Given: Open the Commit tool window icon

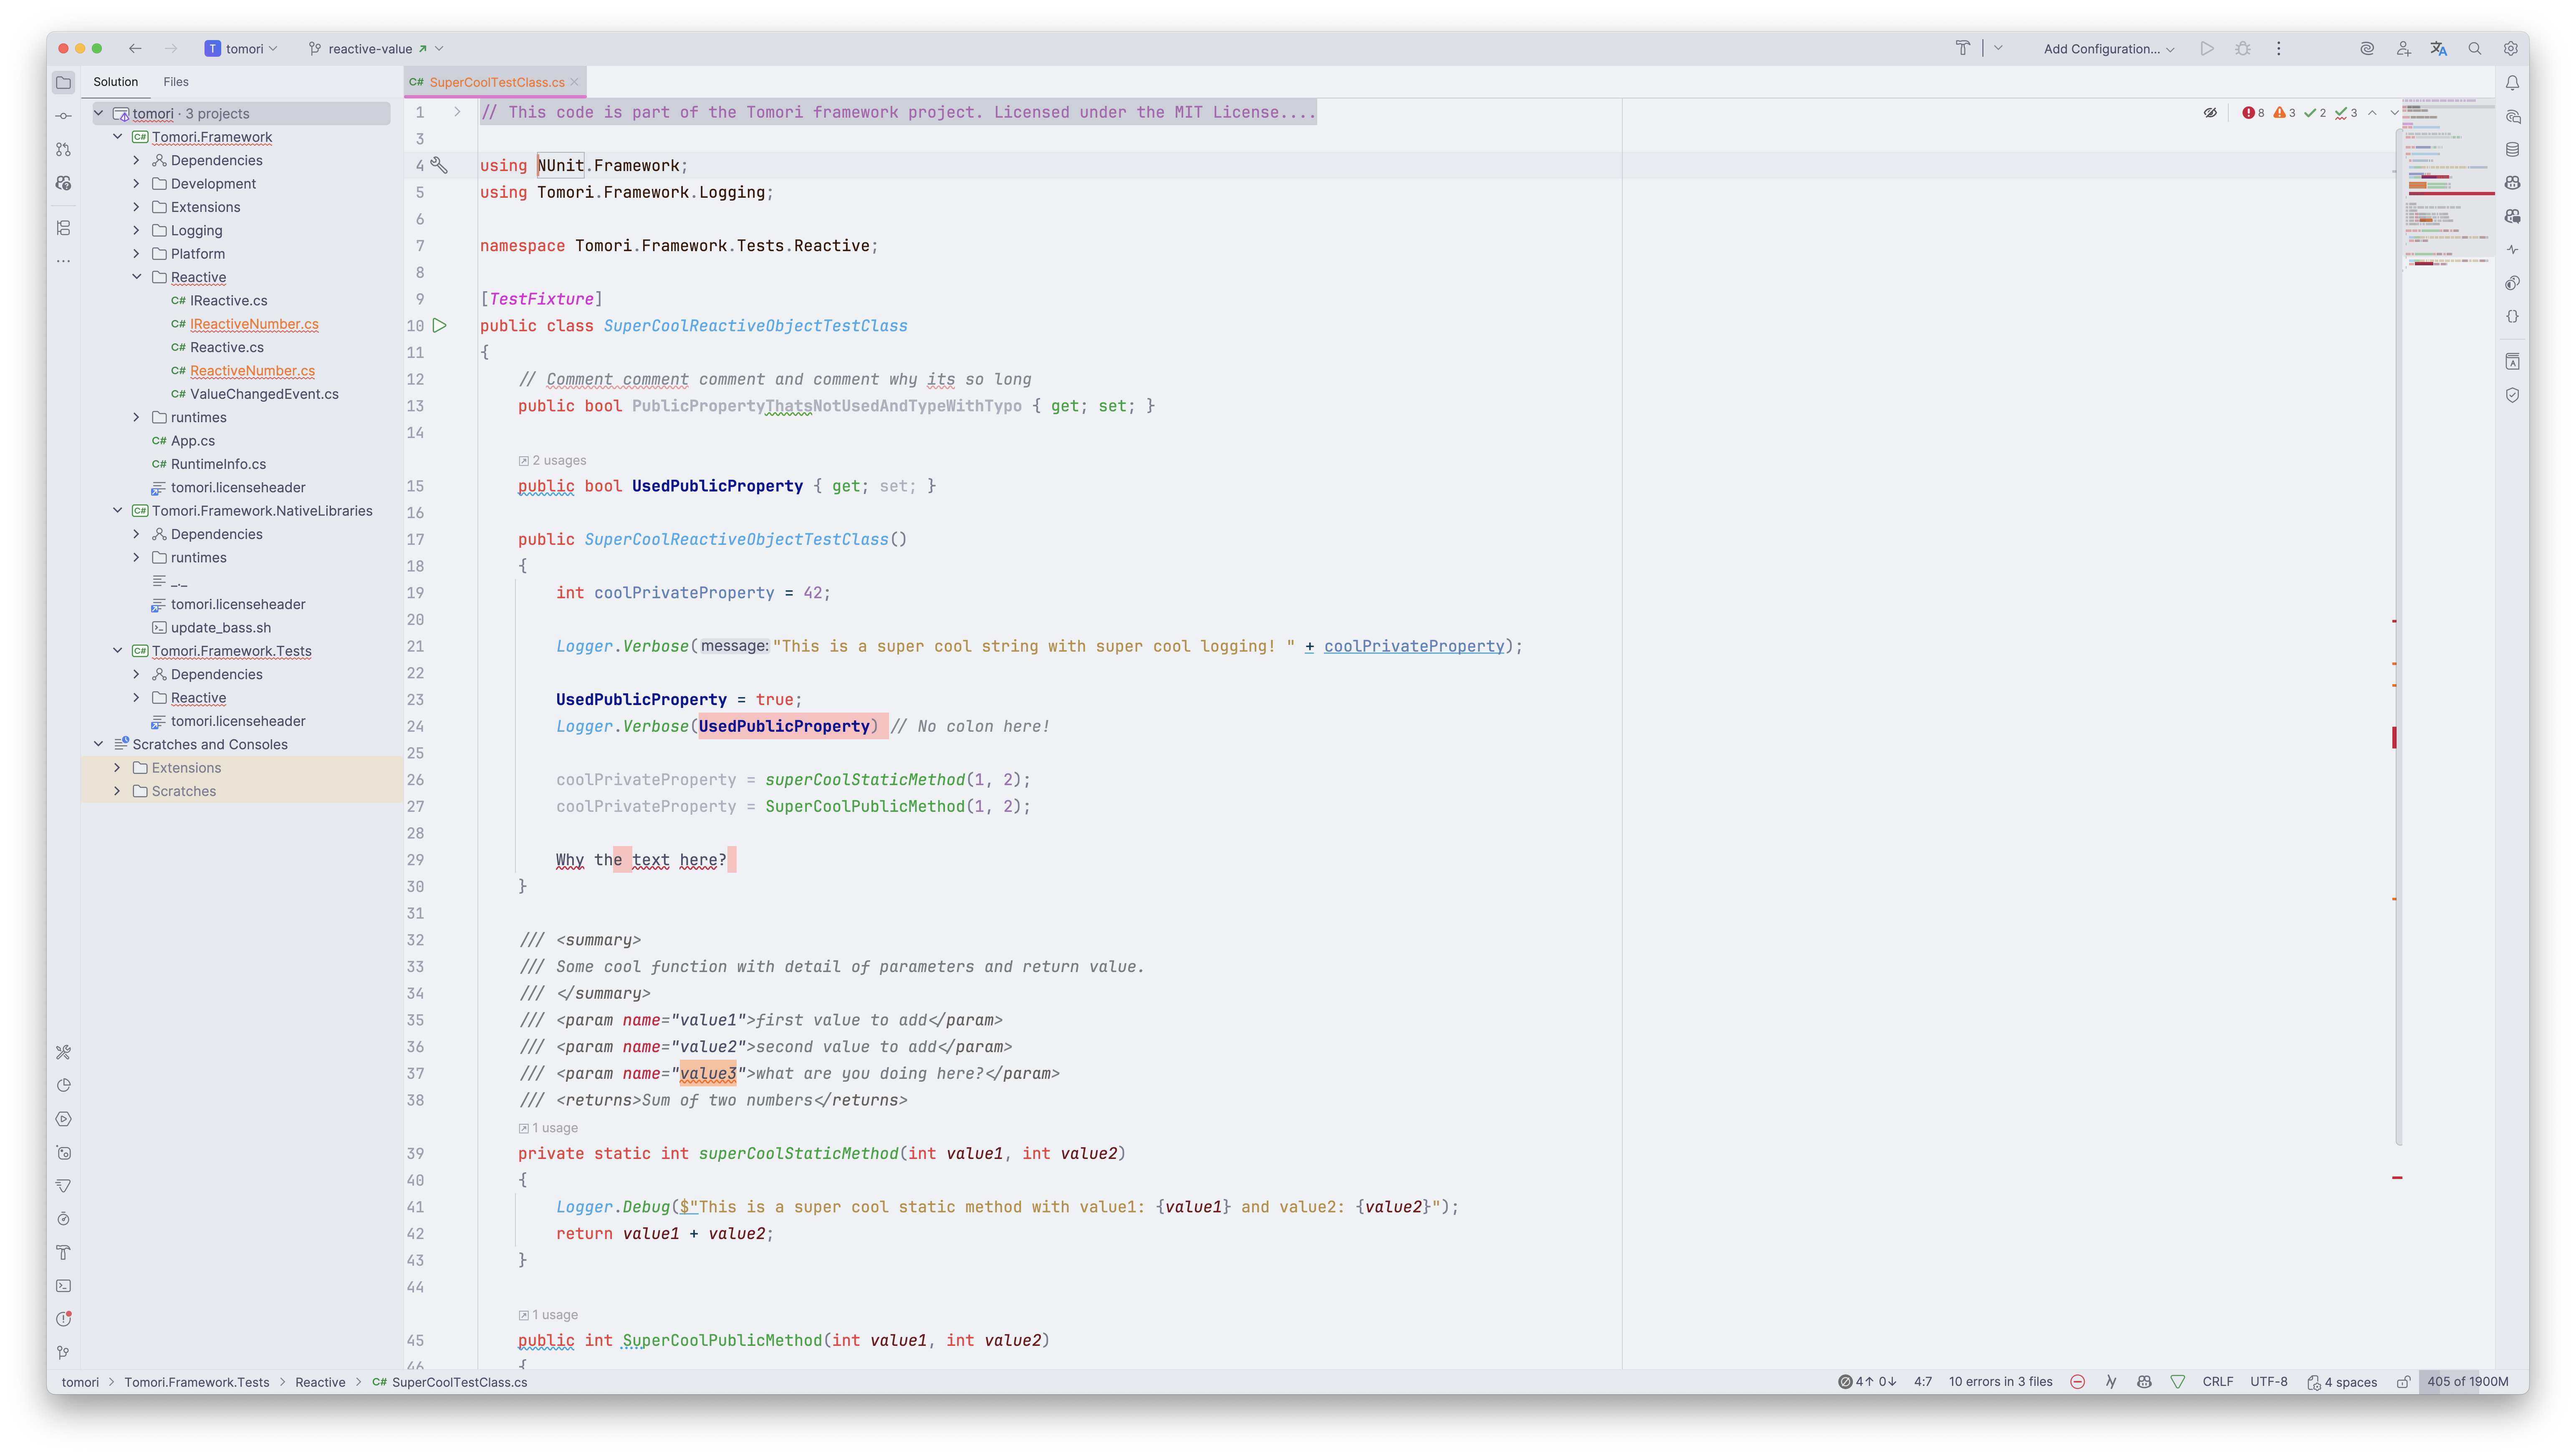Looking at the screenshot, I should (63, 116).
